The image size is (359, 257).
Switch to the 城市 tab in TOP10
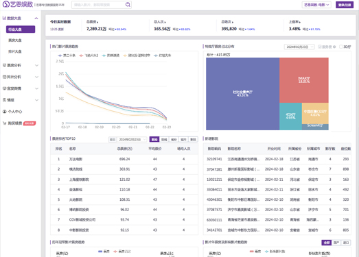[x=183, y=140]
